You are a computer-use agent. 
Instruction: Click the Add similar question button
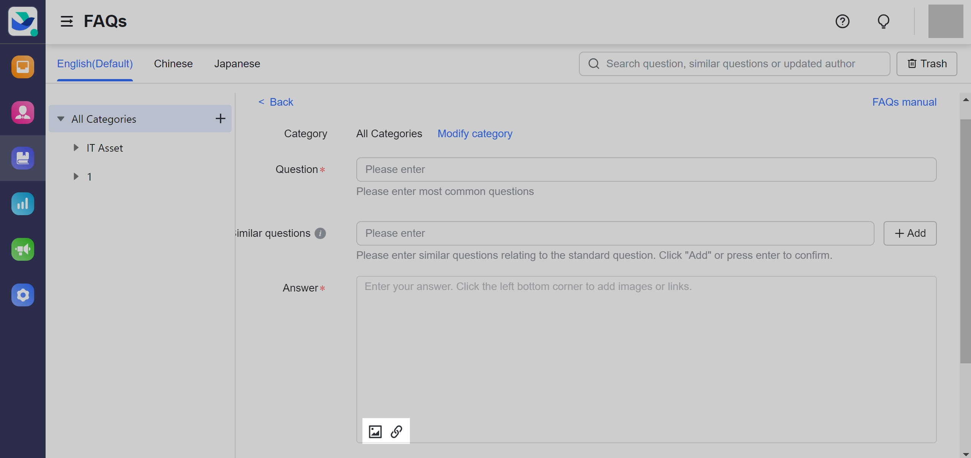910,233
